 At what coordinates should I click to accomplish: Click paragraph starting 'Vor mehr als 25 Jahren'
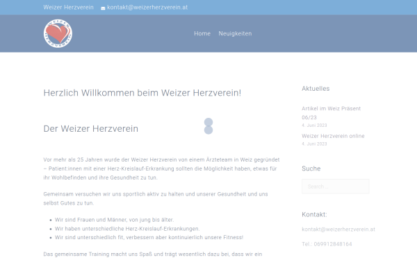[x=161, y=168]
